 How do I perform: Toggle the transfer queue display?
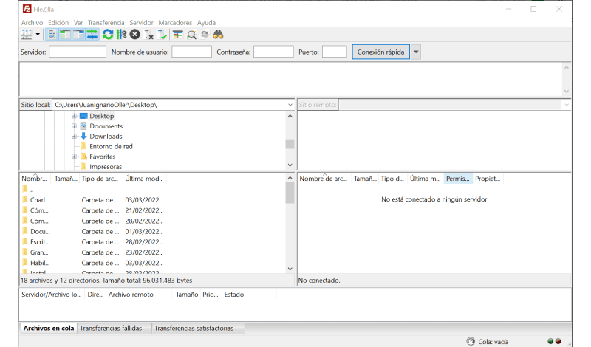(92, 35)
